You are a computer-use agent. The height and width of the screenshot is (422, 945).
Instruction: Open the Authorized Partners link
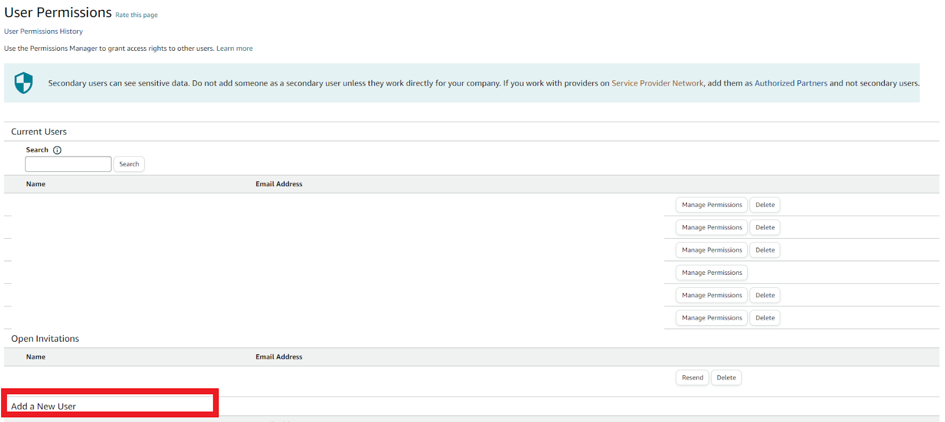click(791, 83)
